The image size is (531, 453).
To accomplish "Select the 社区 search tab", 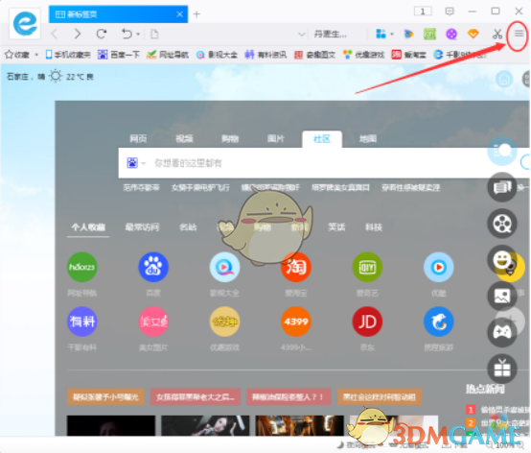I will pyautogui.click(x=322, y=139).
